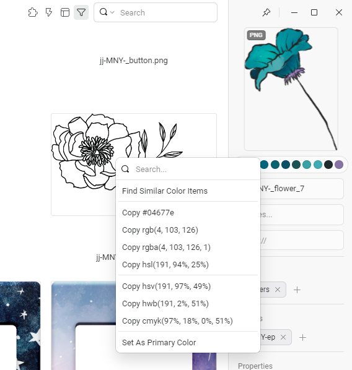Open the plugins puzzle icon
The height and width of the screenshot is (370, 352).
click(x=33, y=12)
